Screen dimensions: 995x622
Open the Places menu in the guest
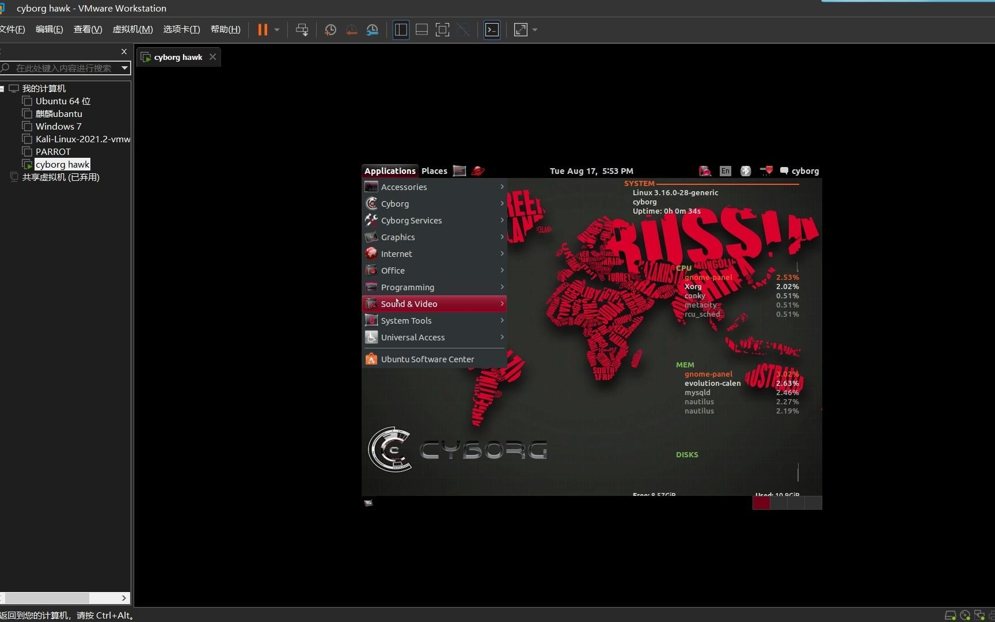tap(434, 170)
